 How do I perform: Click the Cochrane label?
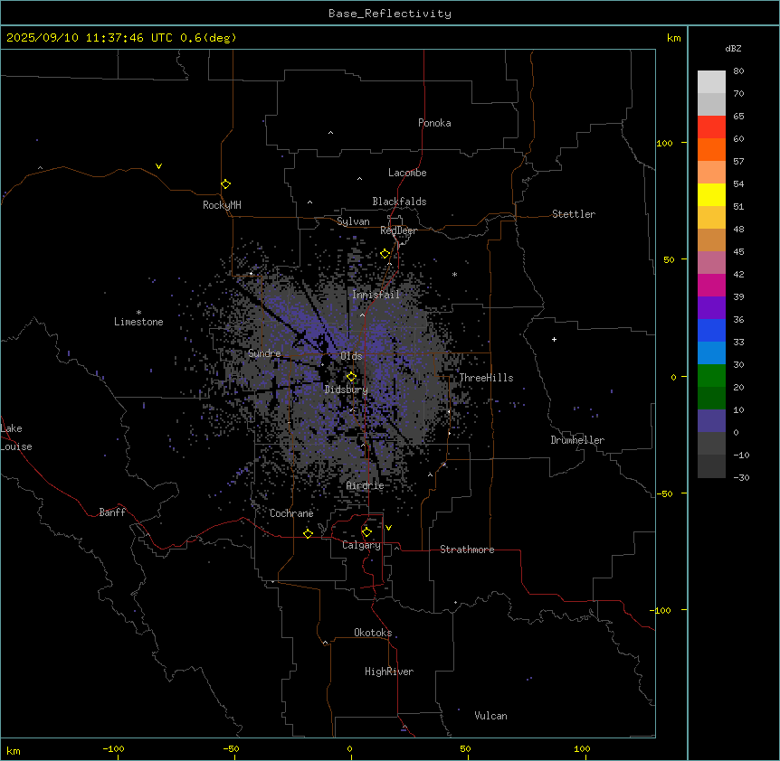[x=291, y=513]
